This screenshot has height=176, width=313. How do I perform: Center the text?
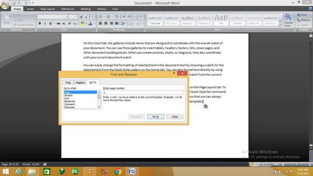pyautogui.click(x=106, y=23)
